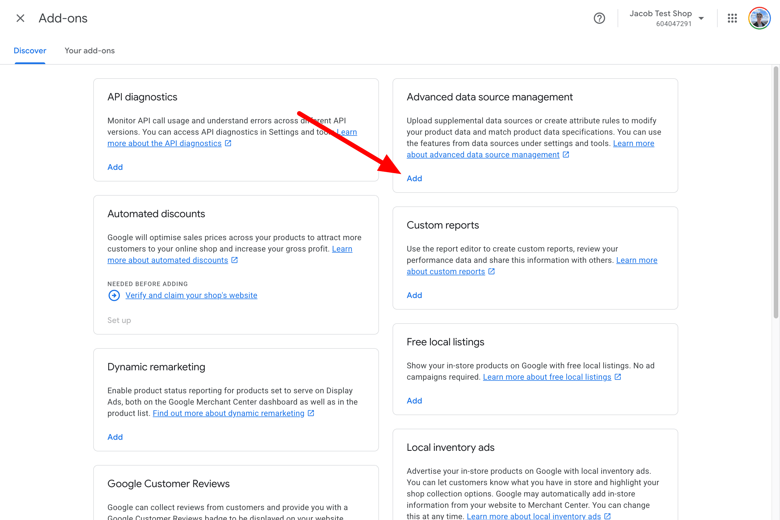The width and height of the screenshot is (780, 520).
Task: Open Learn more about advanced data source management
Action: (x=483, y=155)
